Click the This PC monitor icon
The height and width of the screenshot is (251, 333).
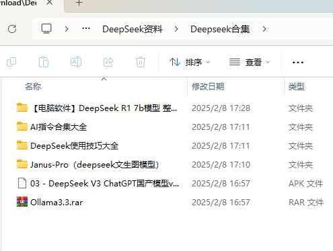tap(46, 29)
